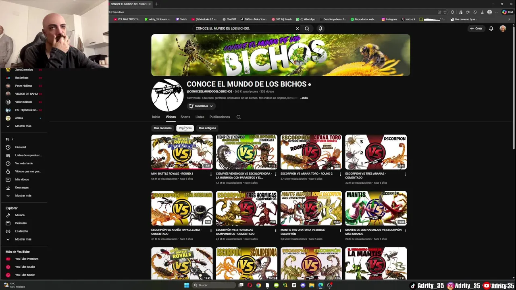
Task: Open Vídeos que me gustan
Action: tap(28, 171)
